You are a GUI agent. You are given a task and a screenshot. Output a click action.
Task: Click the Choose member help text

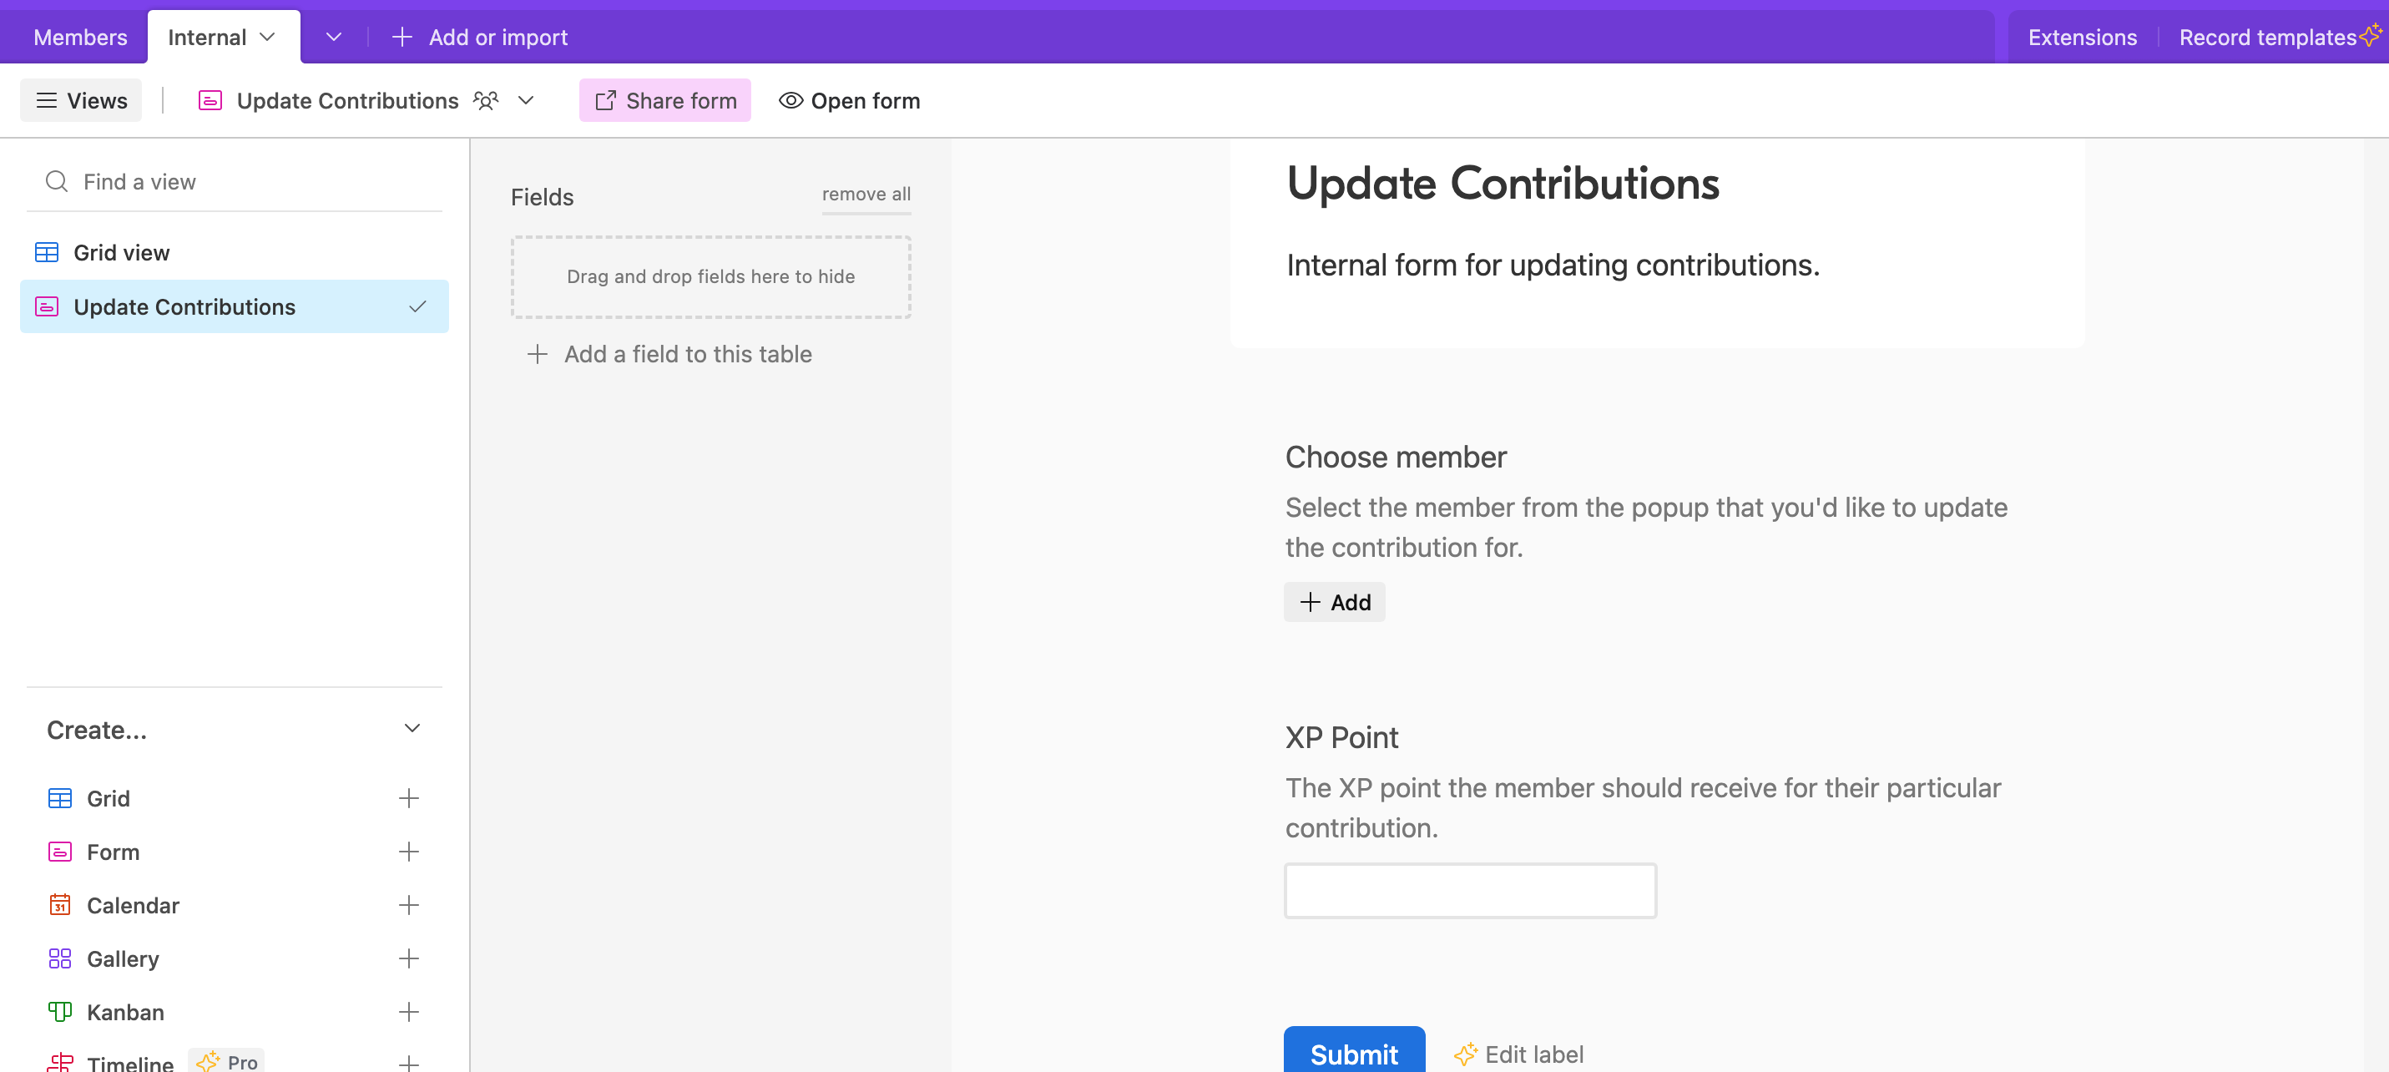point(1646,528)
